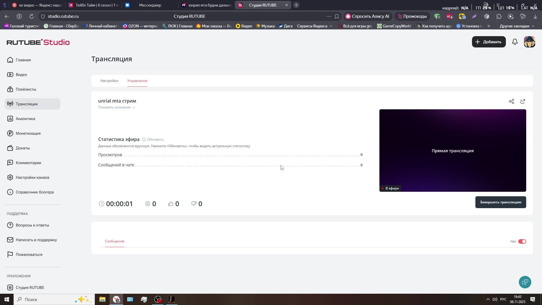Screen dimensions: 542x305
Task: Click the Настройки канала gear icon
Action: [x=10, y=177]
